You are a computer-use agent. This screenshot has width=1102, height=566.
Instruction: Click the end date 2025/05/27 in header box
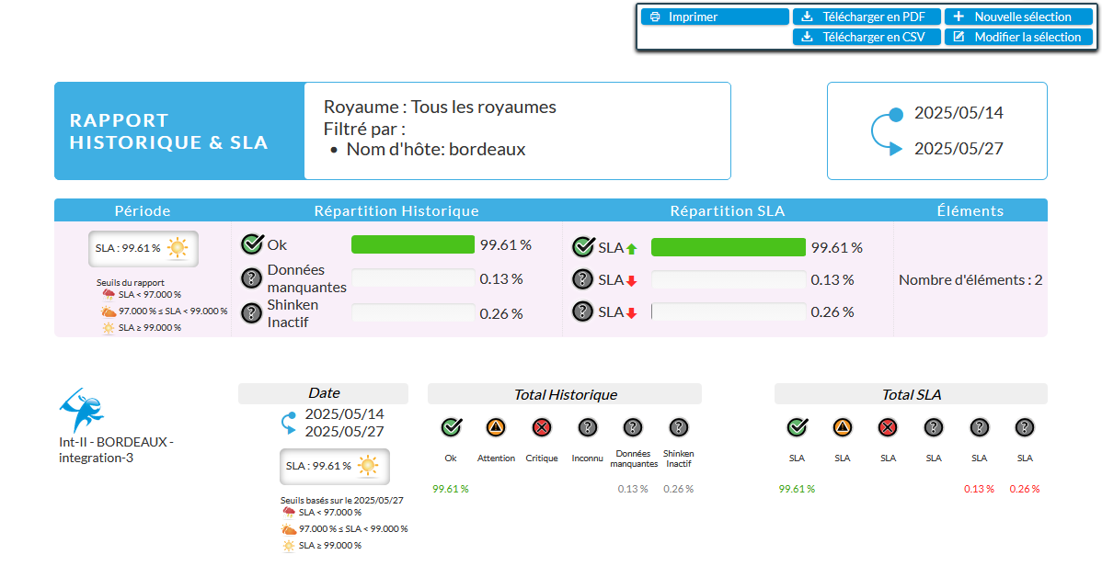pyautogui.click(x=959, y=148)
